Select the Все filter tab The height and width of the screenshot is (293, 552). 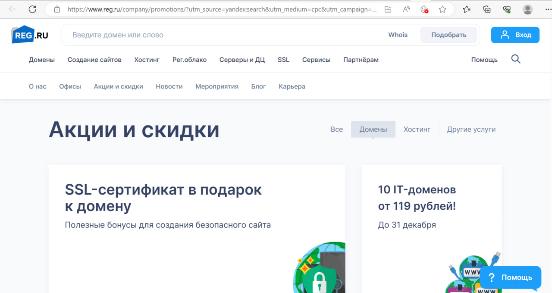(337, 129)
